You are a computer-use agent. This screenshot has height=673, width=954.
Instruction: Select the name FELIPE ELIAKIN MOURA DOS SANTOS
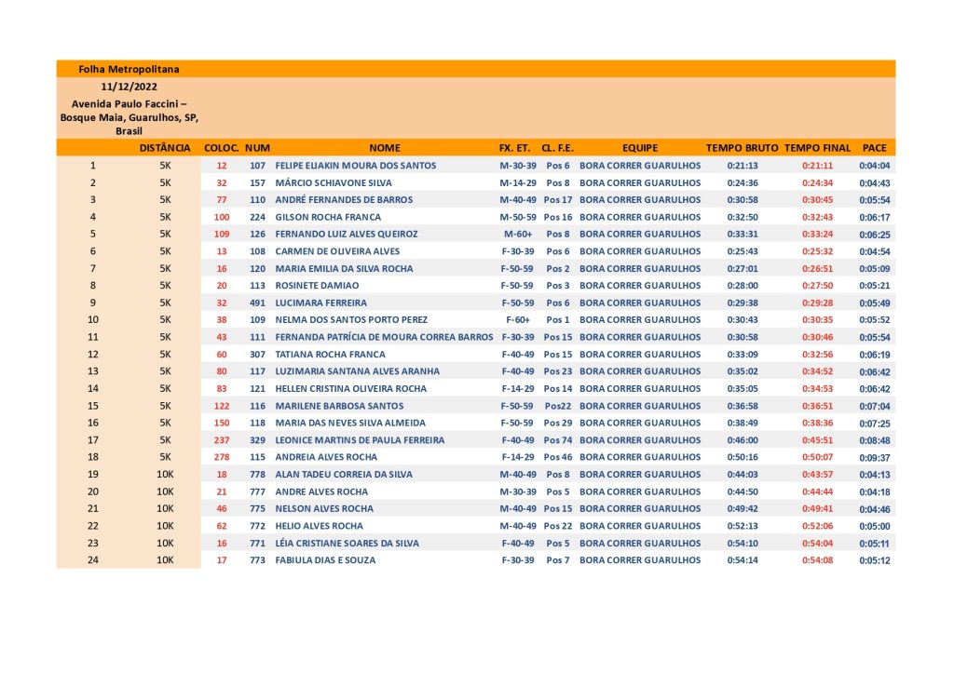click(x=355, y=166)
